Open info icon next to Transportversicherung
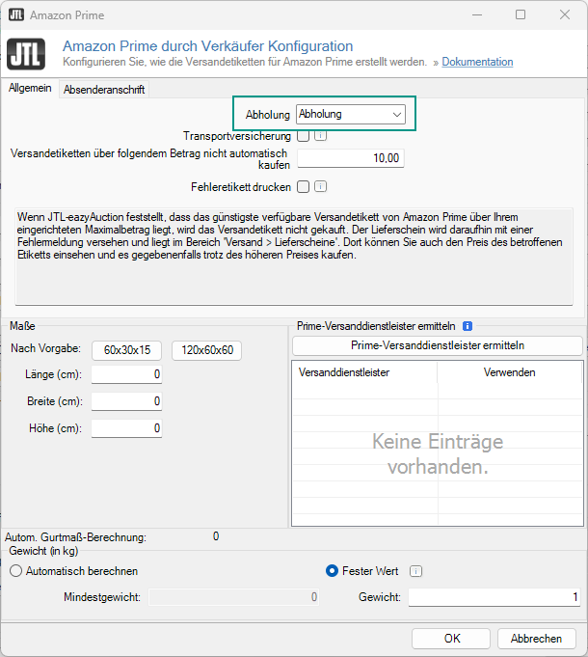This screenshot has height=657, width=588. tap(320, 135)
